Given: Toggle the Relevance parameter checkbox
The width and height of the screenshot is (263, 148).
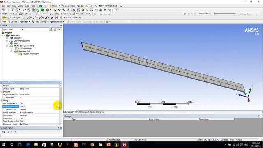Looking at the screenshot, I should pos(4,97).
